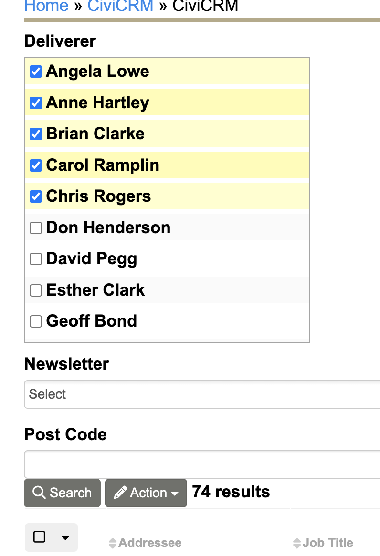
Task: Click the Job Title column sort arrows
Action: [297, 543]
